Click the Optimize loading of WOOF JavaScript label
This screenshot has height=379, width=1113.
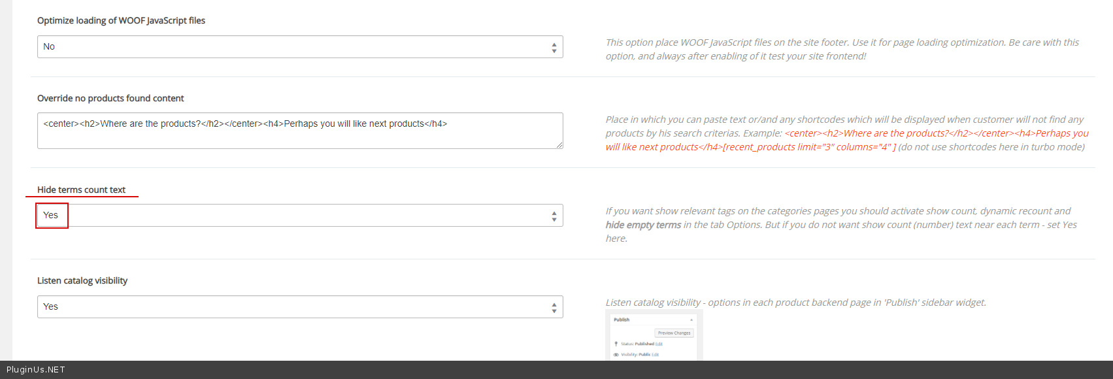(121, 21)
